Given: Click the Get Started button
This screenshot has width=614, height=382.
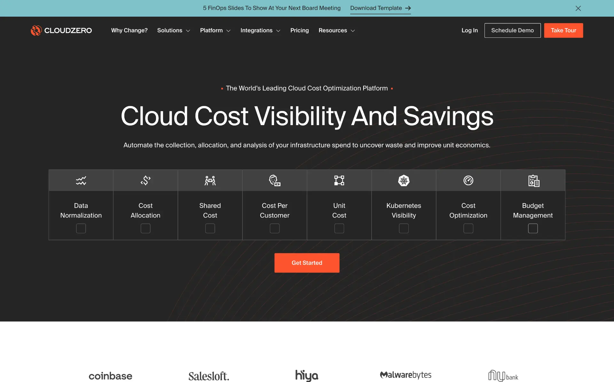Looking at the screenshot, I should click(307, 263).
